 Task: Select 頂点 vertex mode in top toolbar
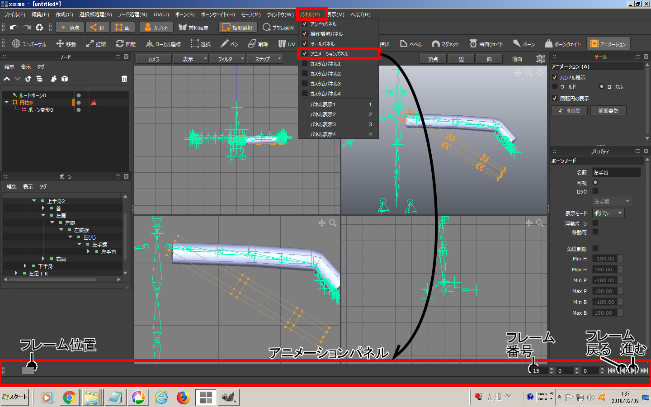click(70, 28)
